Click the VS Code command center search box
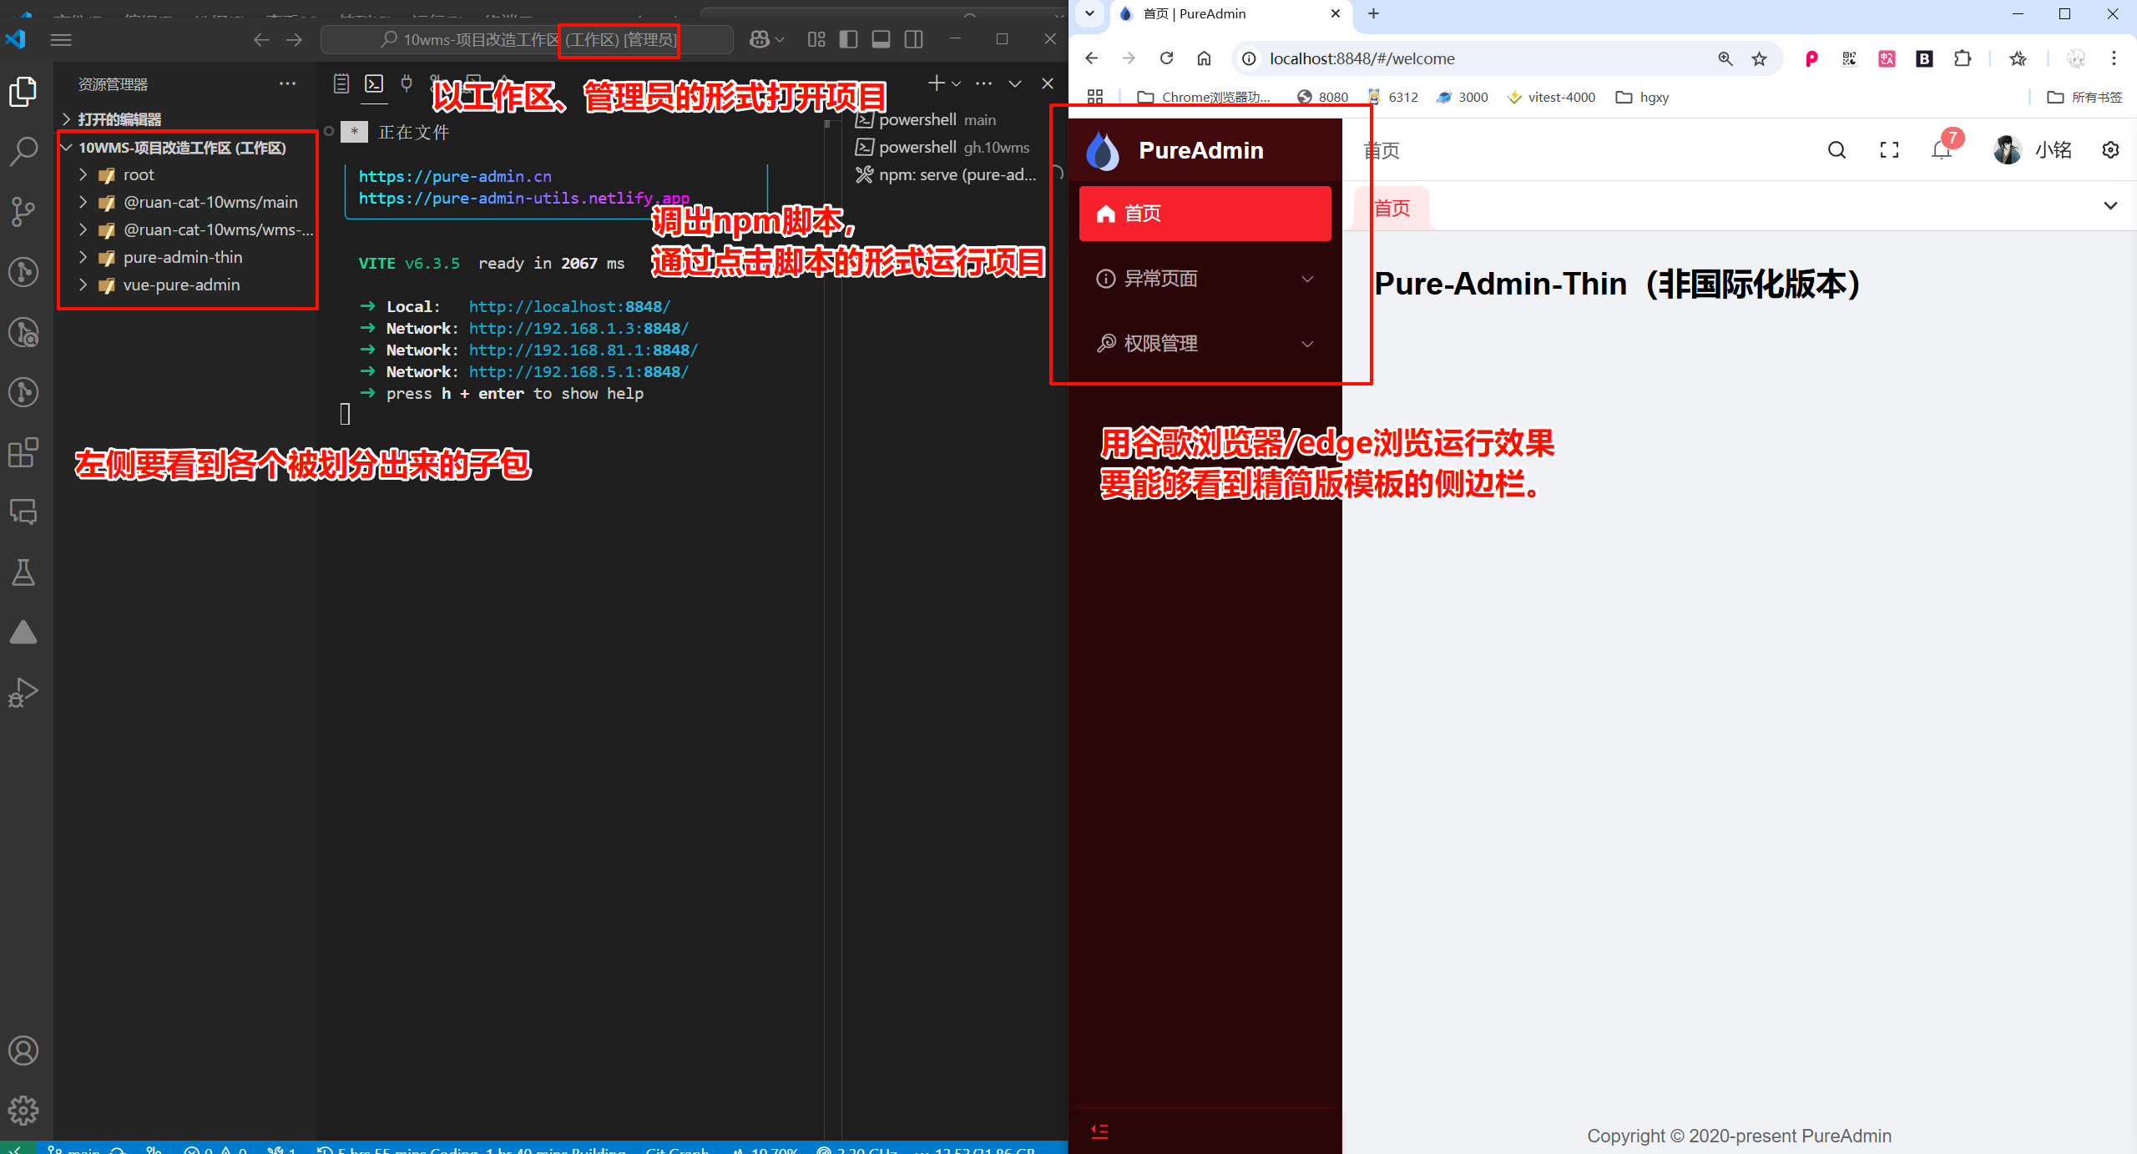Image resolution: width=2137 pixels, height=1154 pixels. 527,39
